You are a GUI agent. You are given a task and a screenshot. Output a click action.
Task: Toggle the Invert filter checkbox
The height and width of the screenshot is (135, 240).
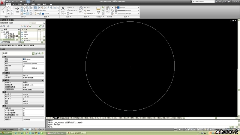tap(1, 42)
